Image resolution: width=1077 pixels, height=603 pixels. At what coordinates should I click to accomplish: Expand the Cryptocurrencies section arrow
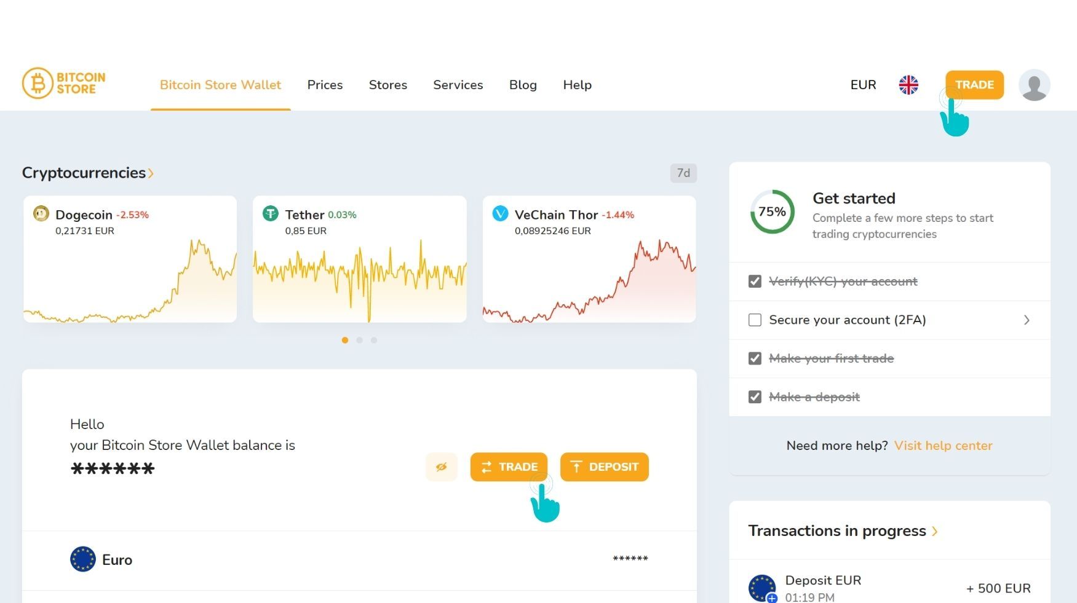pyautogui.click(x=151, y=174)
